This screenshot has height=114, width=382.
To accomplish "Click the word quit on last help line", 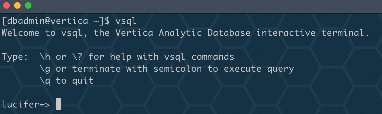I will [83, 81].
